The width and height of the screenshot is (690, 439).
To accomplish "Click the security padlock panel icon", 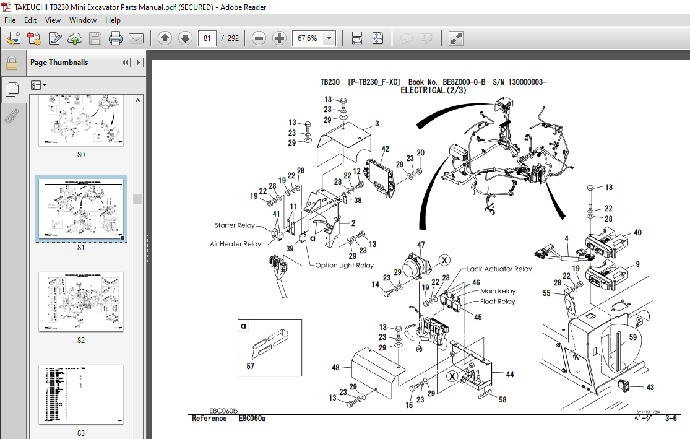I will coord(12,63).
